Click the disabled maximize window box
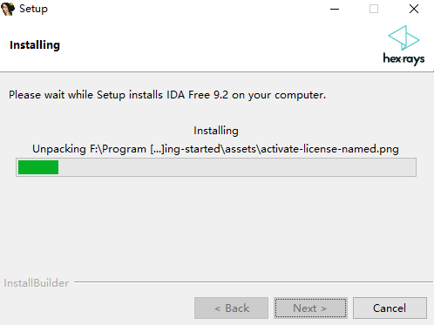The height and width of the screenshot is (325, 434). [x=374, y=9]
